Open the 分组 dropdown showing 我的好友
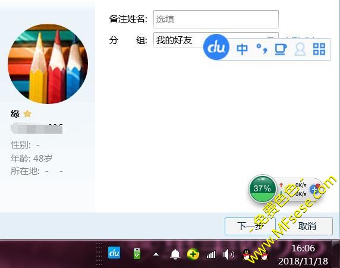This screenshot has height=268, width=340. [216, 40]
